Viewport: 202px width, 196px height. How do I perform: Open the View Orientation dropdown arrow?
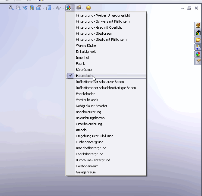tap(43, 8)
